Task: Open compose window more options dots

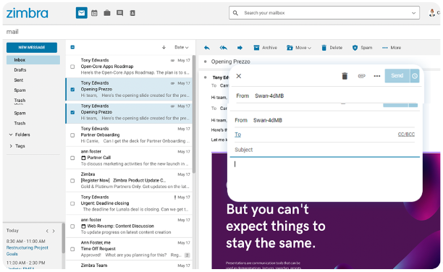Action: click(377, 76)
